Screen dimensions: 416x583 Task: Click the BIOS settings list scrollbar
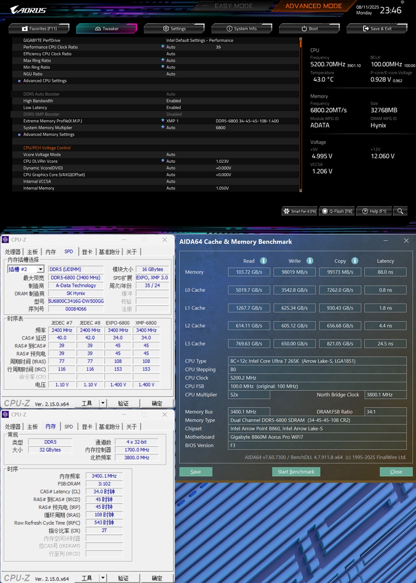(301, 115)
